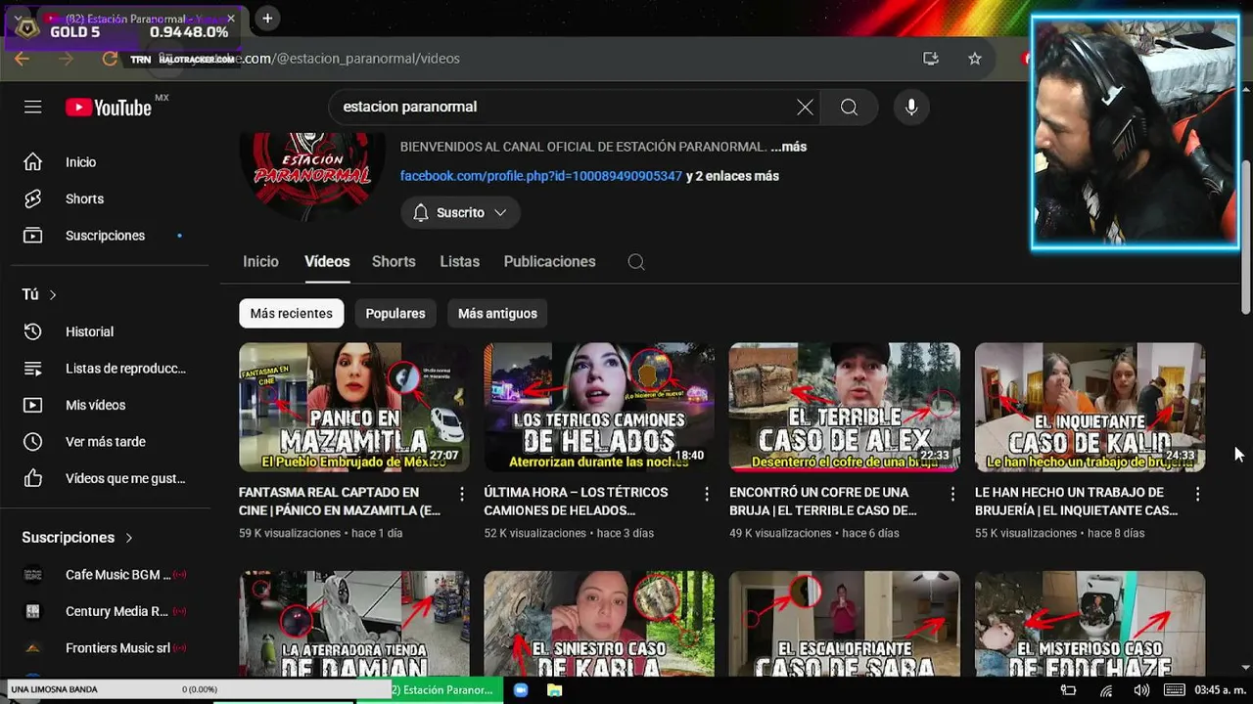Screen dimensions: 1253x704
Task: Open the Escalofriante Caso de Sara thumbnail
Action: coord(845,624)
